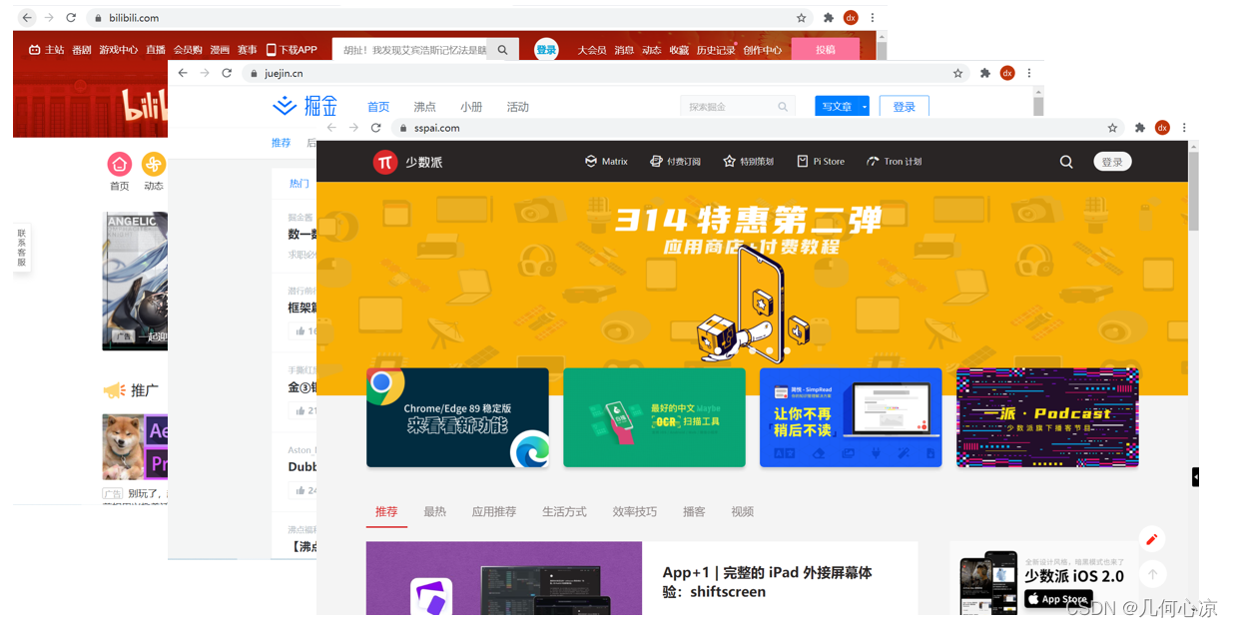Screen dimensions: 1233x627
Task: Open 下载APP in the bilibili nav bar
Action: (292, 50)
